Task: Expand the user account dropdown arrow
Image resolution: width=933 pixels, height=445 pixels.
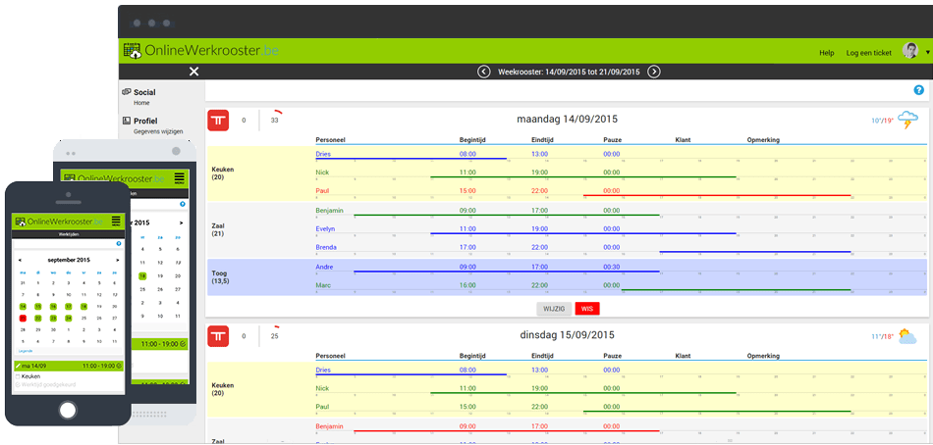Action: [927, 52]
